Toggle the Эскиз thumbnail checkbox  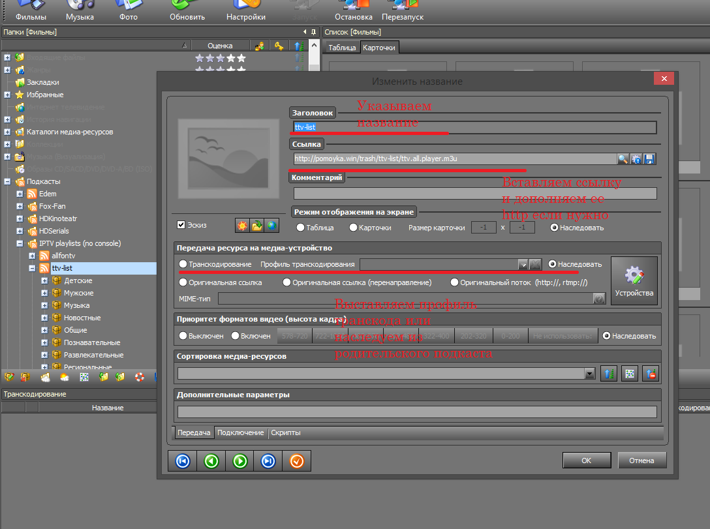[x=181, y=225]
